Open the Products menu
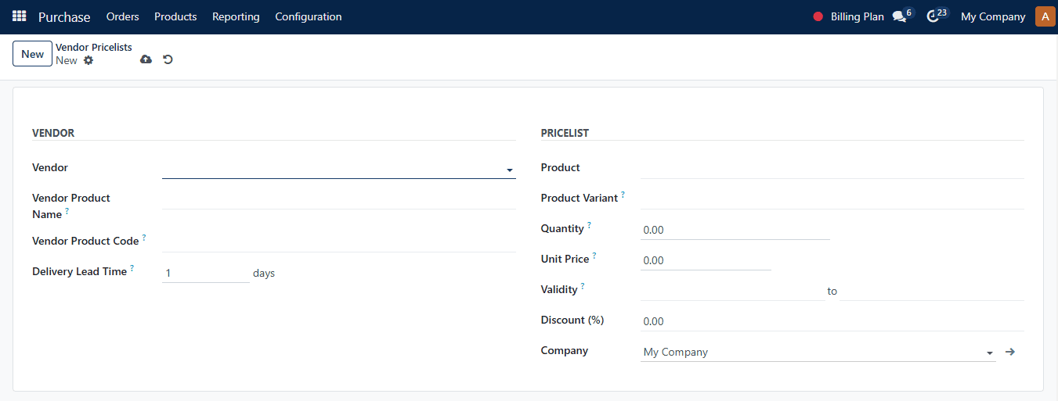 pos(175,16)
